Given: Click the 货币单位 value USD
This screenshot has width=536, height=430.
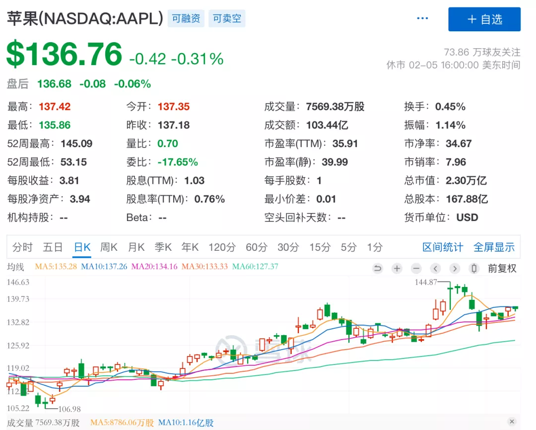Looking at the screenshot, I should [468, 217].
